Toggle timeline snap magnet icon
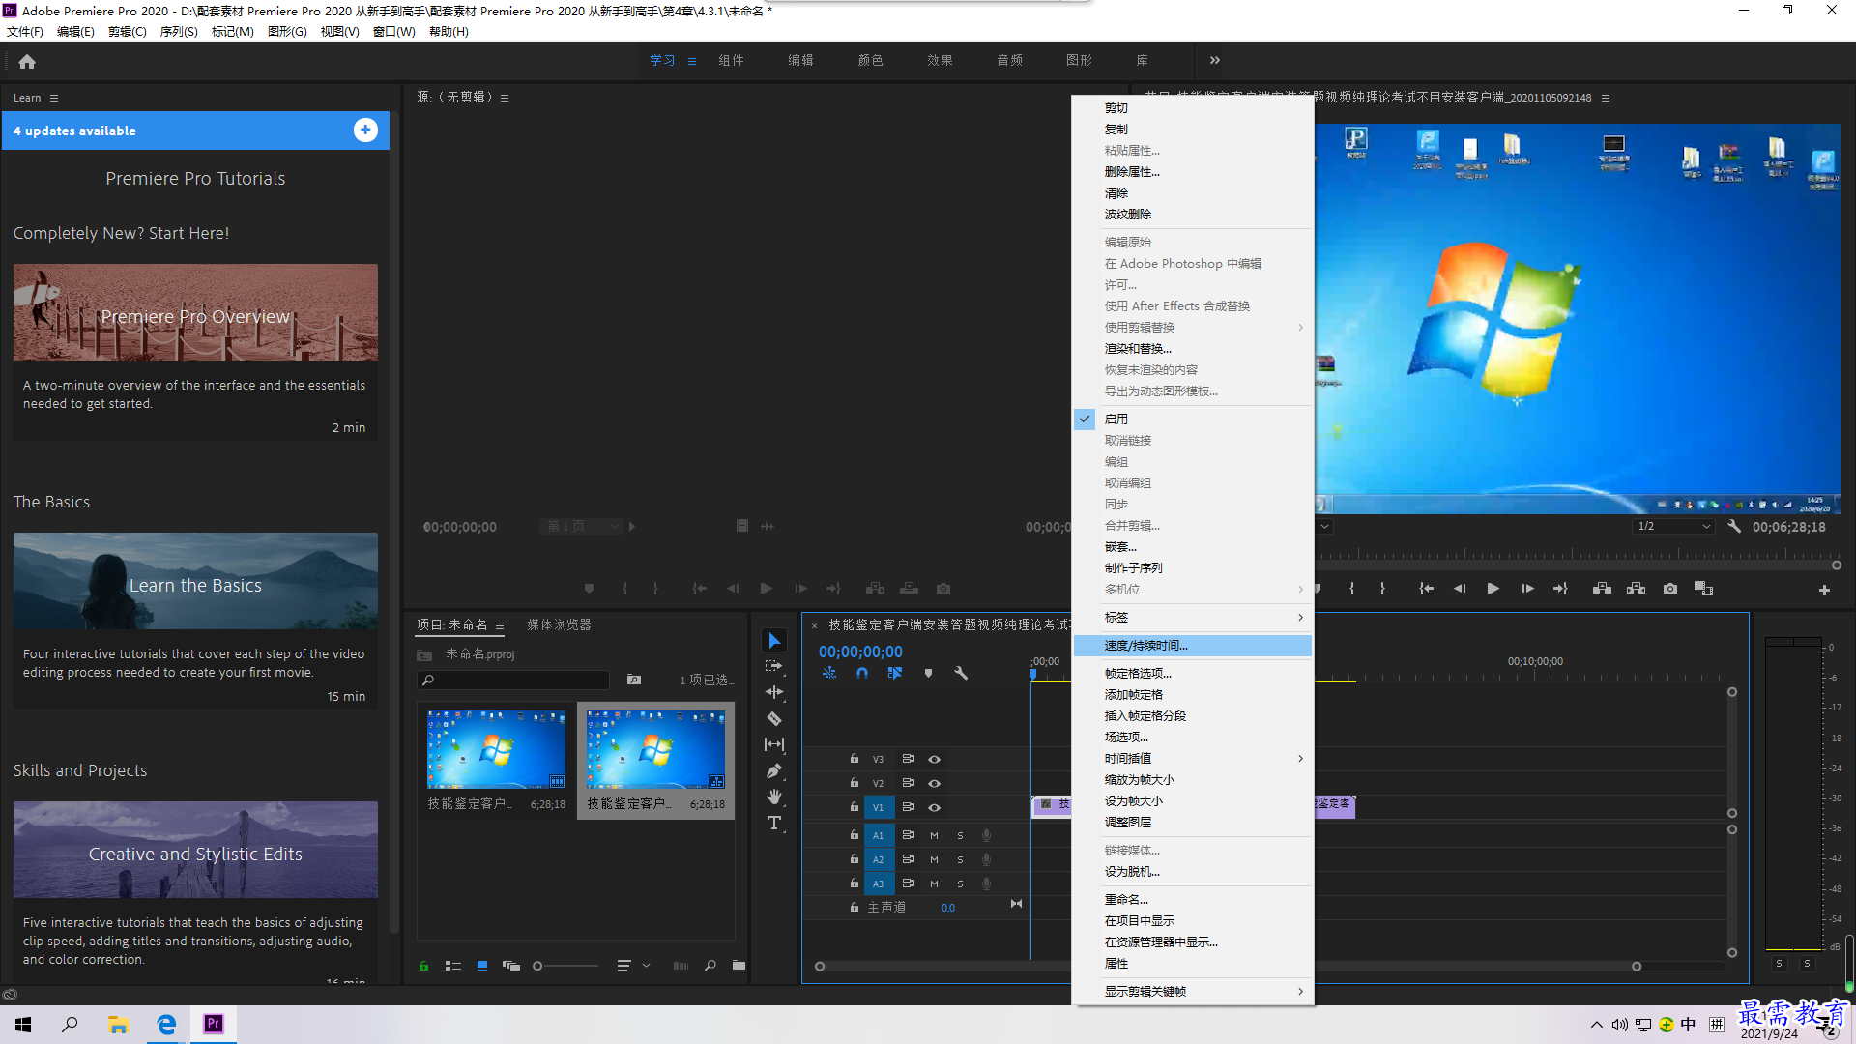Image resolution: width=1856 pixels, height=1044 pixels. coord(862,673)
